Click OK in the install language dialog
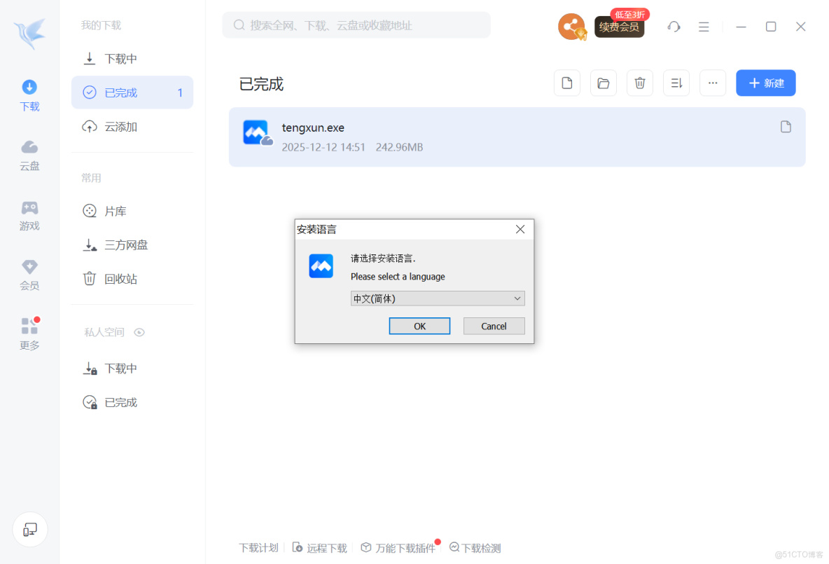This screenshot has height=564, width=829. [x=419, y=325]
